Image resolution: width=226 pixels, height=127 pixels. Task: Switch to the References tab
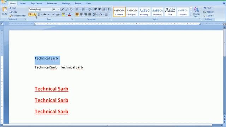52,3
